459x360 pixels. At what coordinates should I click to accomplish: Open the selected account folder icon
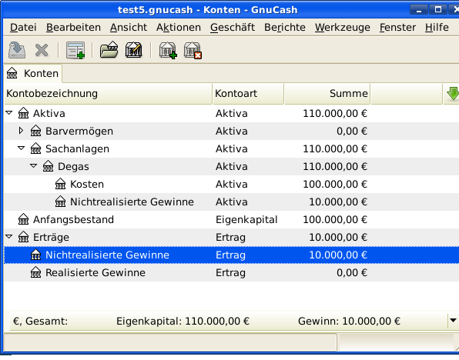pyautogui.click(x=109, y=50)
